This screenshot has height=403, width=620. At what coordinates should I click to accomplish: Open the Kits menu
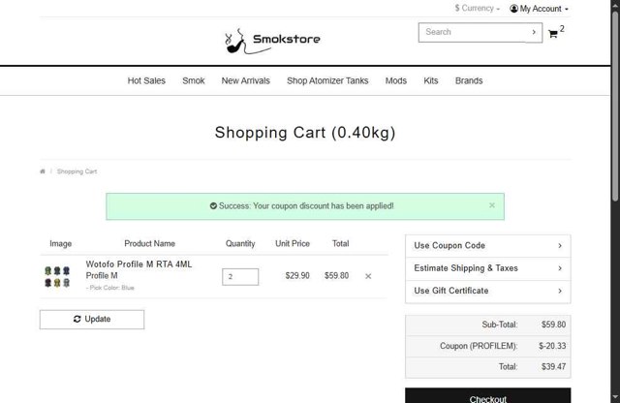[430, 80]
